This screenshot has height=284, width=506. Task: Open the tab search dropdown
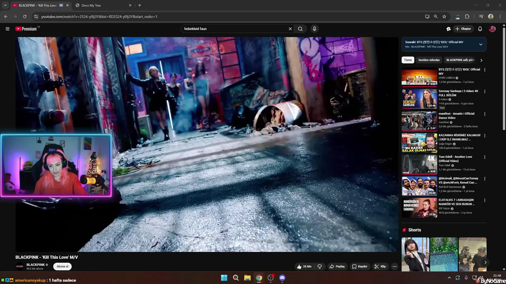pyautogui.click(x=4, y=6)
